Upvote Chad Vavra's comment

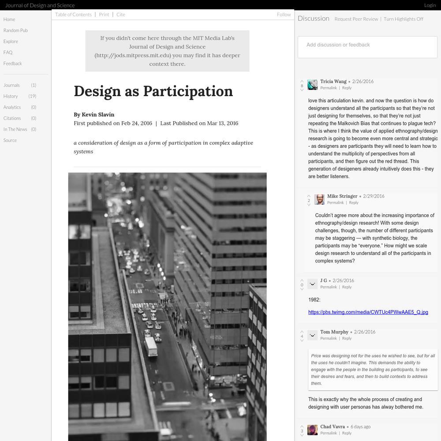(x=302, y=426)
